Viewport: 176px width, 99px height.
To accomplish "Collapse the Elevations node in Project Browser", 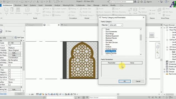I will click(167, 50).
